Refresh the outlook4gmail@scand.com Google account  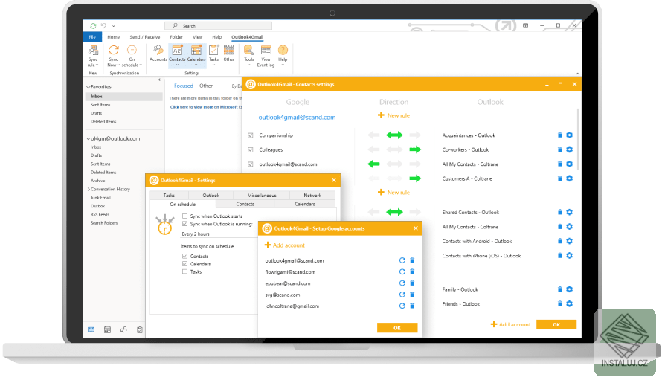click(402, 260)
